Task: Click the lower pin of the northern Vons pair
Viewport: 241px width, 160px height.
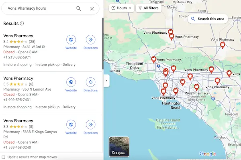Action: point(172,37)
